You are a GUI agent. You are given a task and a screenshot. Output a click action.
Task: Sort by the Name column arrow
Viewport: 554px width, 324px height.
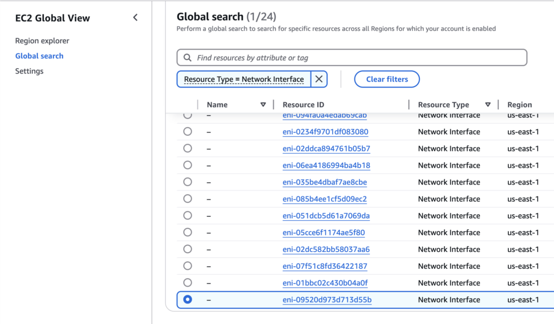click(263, 105)
